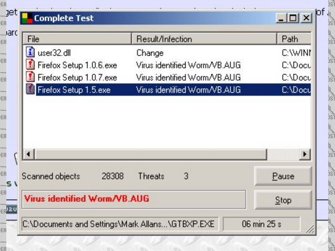Click the Threats count 3
This screenshot has height=251, width=335.
tap(186, 176)
